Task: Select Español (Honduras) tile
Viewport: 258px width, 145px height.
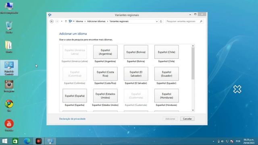Action: [166, 96]
